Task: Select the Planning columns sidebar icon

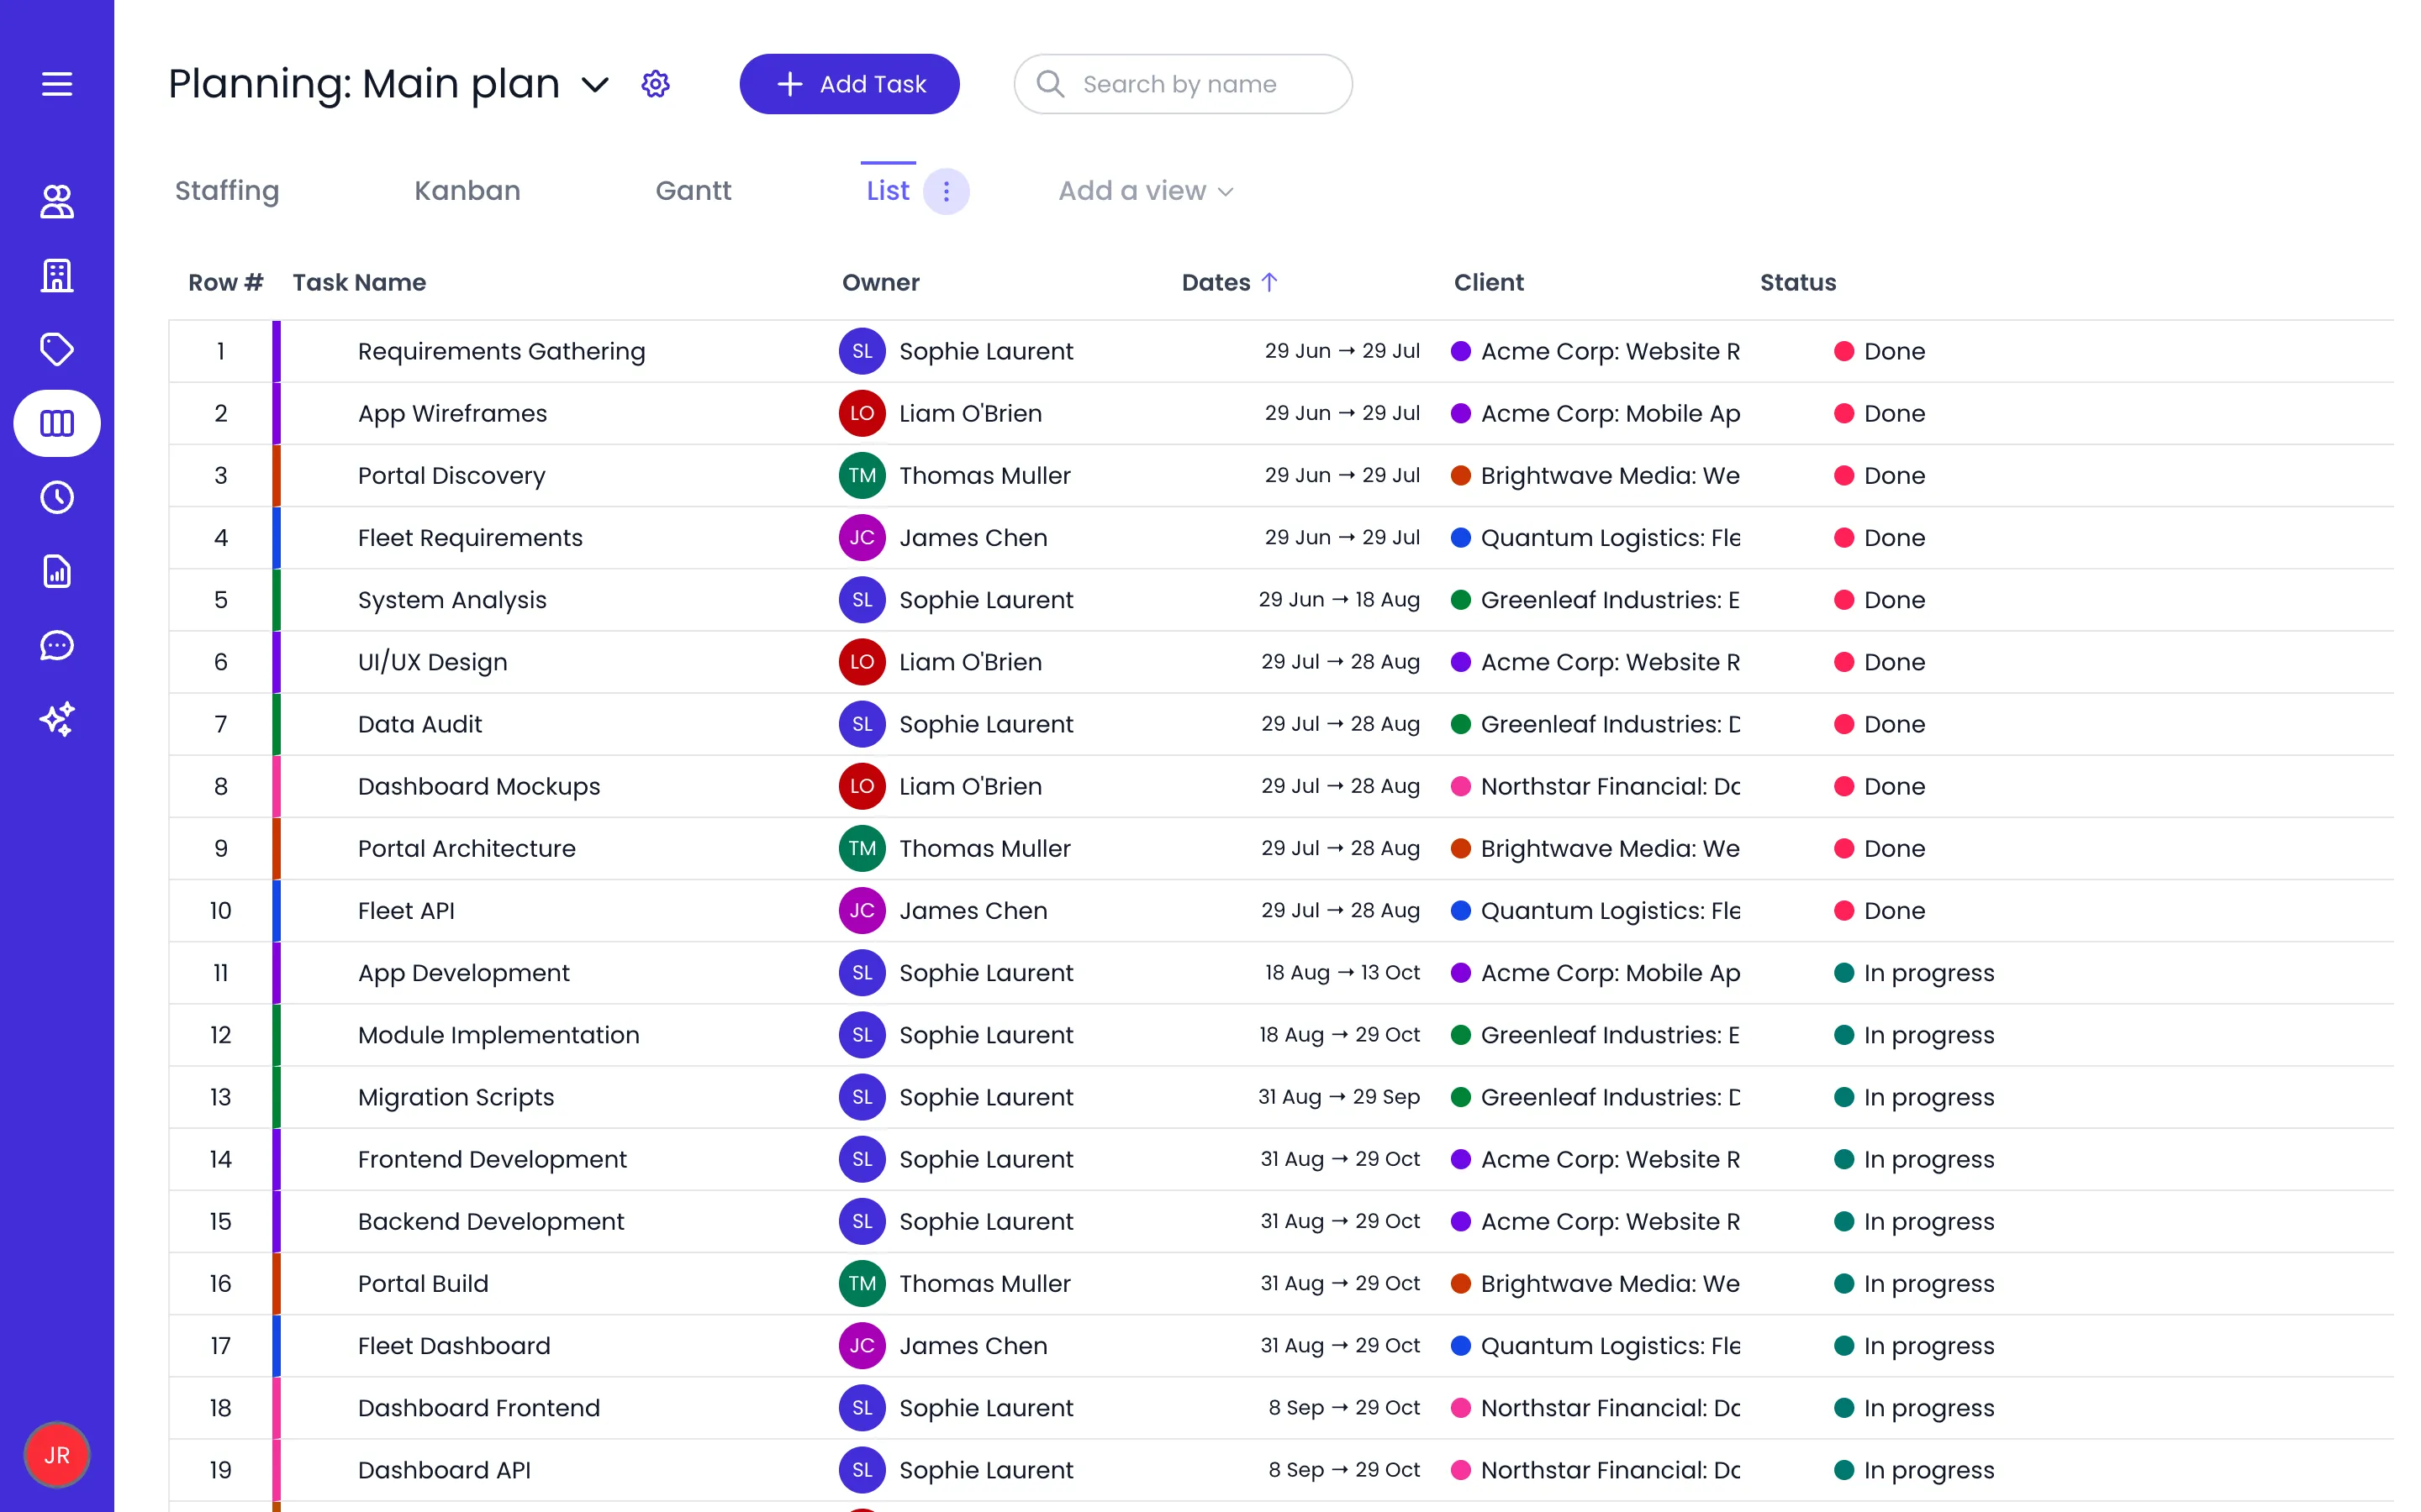Action: click(x=57, y=423)
